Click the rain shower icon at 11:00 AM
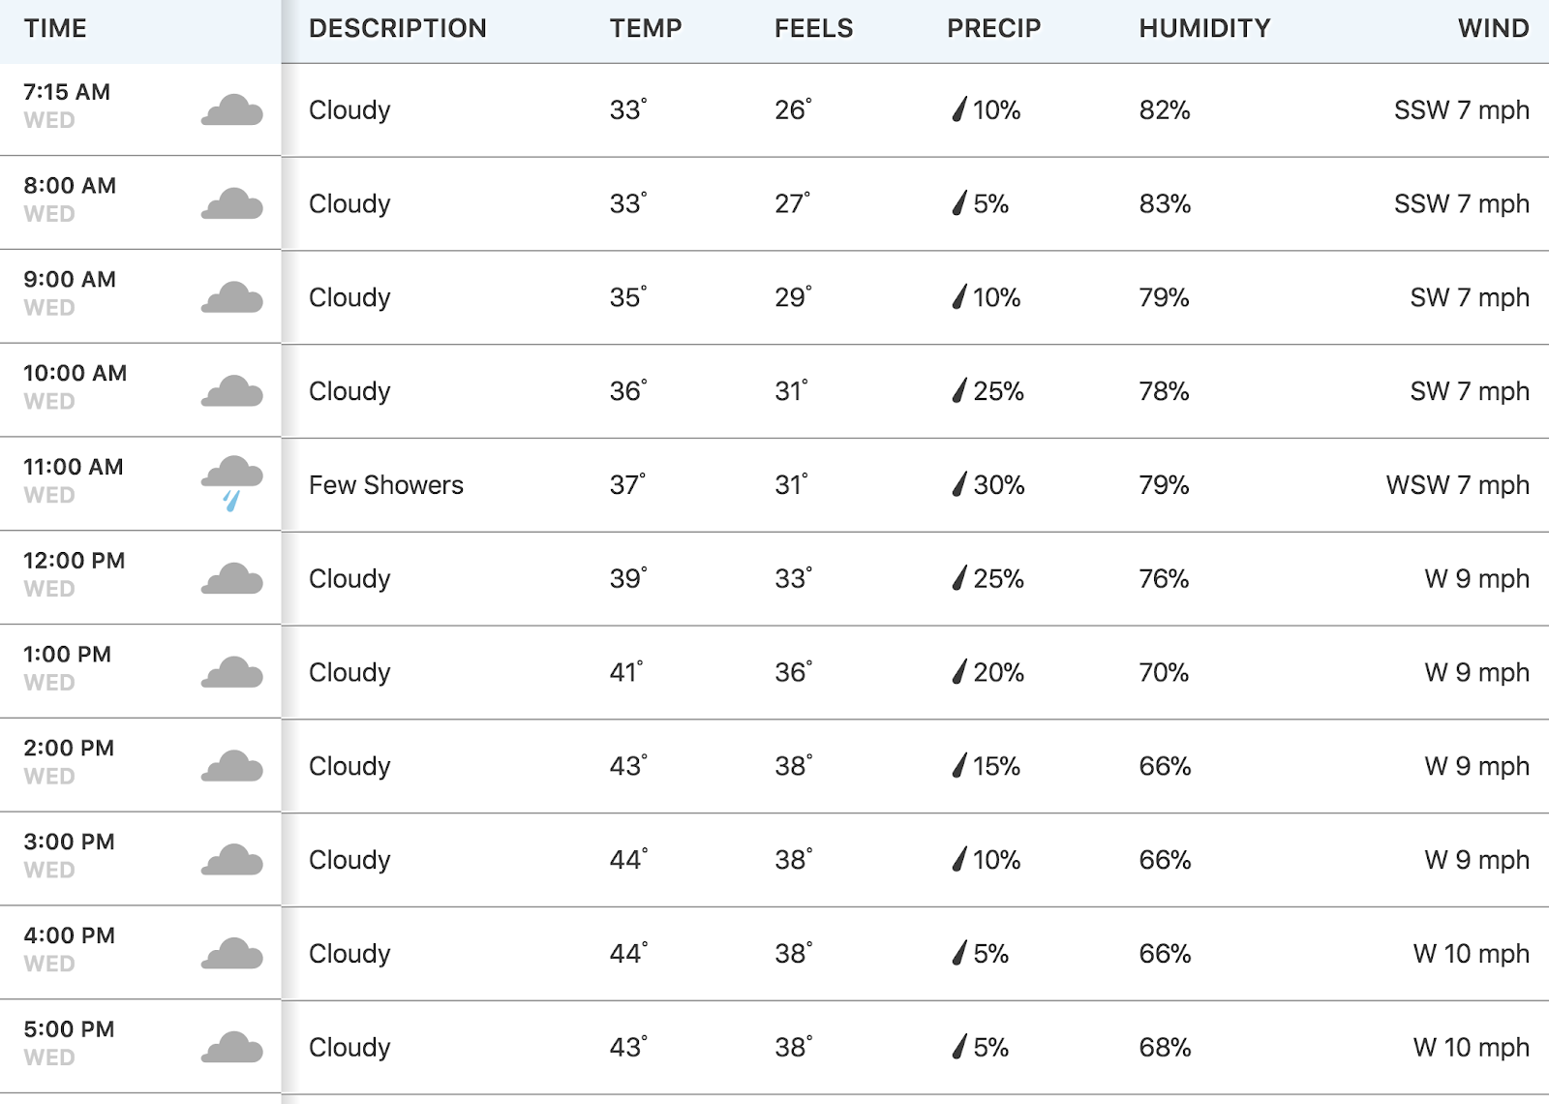Viewport: 1549px width, 1104px height. (231, 483)
